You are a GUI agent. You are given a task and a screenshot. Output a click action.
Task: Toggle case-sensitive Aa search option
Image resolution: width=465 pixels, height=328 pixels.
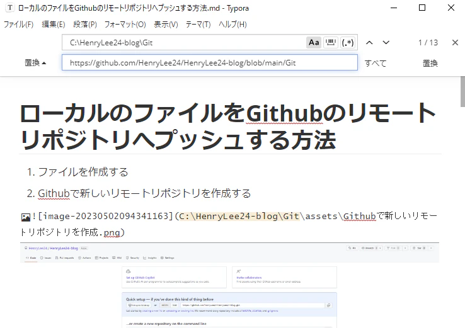pyautogui.click(x=314, y=43)
